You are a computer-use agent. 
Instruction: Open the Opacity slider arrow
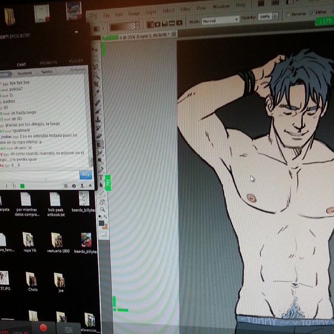tap(276, 16)
